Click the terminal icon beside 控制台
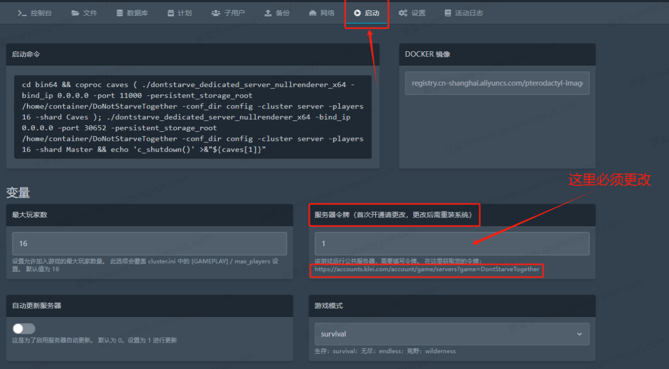This screenshot has width=669, height=369. (22, 13)
